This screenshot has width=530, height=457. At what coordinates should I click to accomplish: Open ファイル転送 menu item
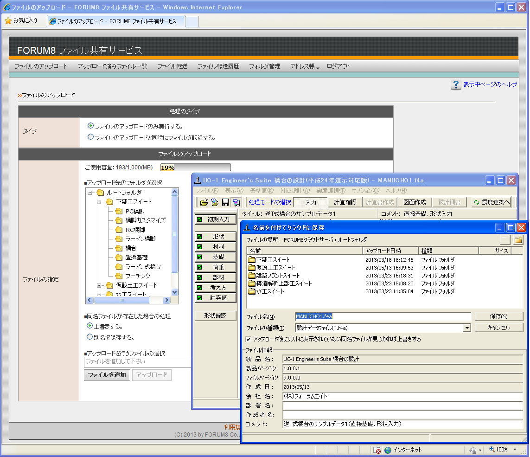pos(172,66)
